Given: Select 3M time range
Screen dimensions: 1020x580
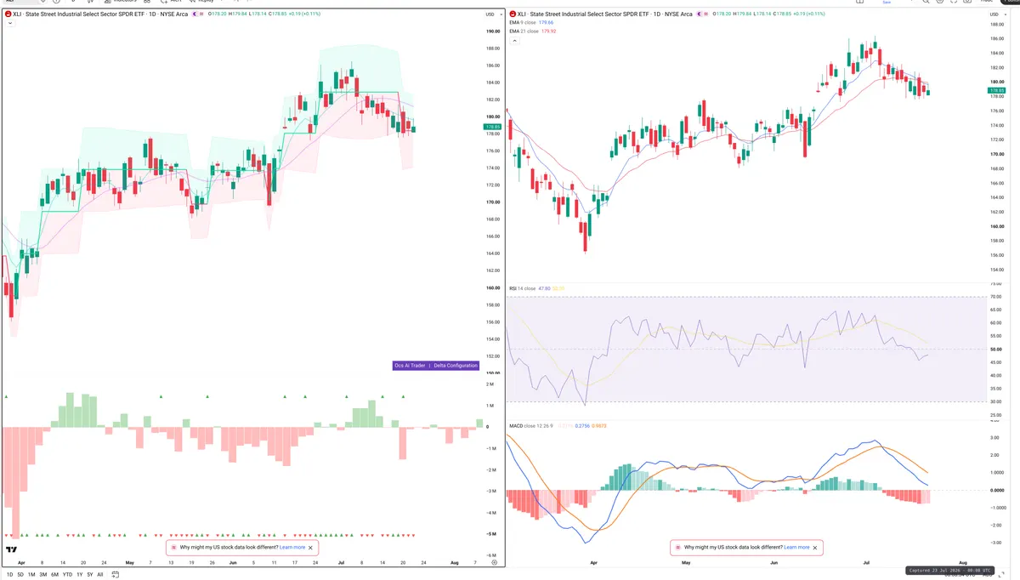Looking at the screenshot, I should [43, 575].
